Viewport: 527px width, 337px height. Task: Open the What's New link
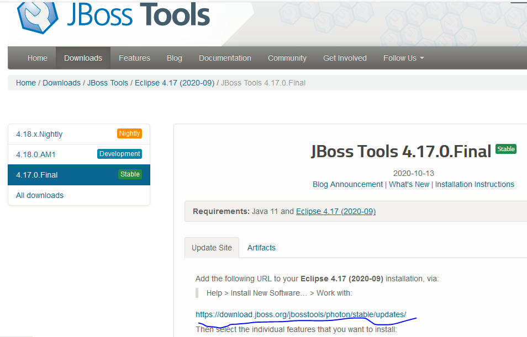(409, 184)
